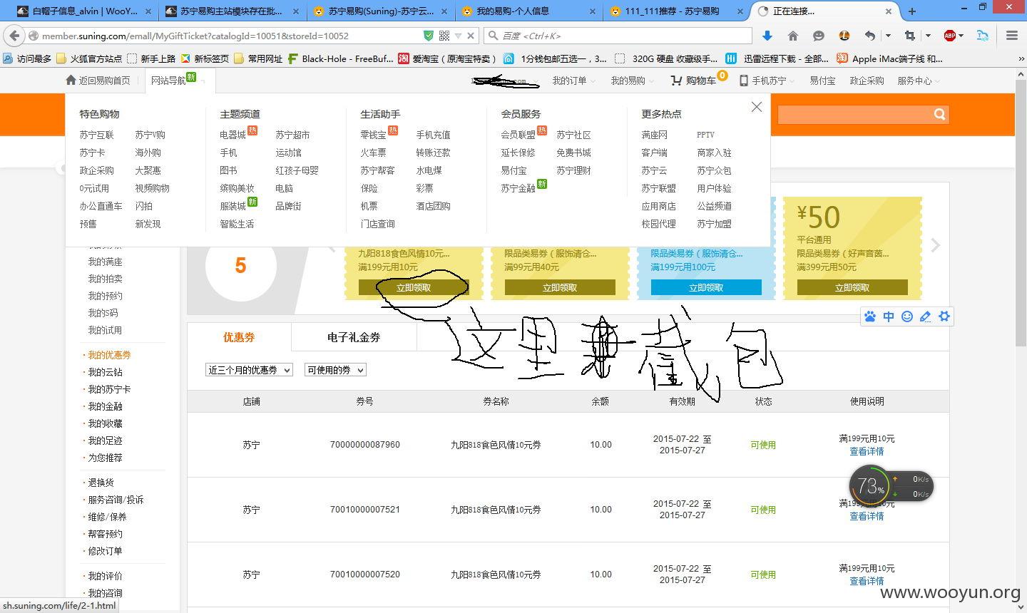The image size is (1027, 613).
Task: Open the 近三个月的优惠券 dropdown
Action: point(249,370)
